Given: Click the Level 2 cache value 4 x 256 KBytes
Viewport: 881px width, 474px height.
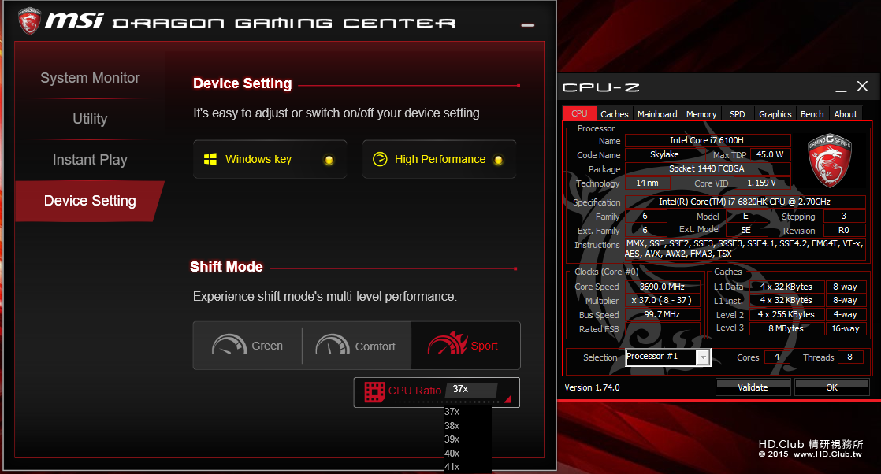Looking at the screenshot, I should pyautogui.click(x=786, y=314).
